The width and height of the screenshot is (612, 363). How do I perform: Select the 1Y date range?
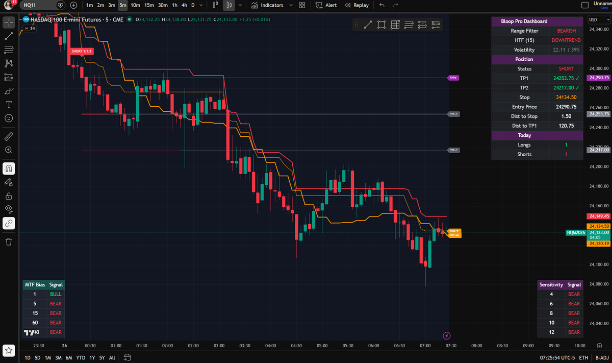92,357
